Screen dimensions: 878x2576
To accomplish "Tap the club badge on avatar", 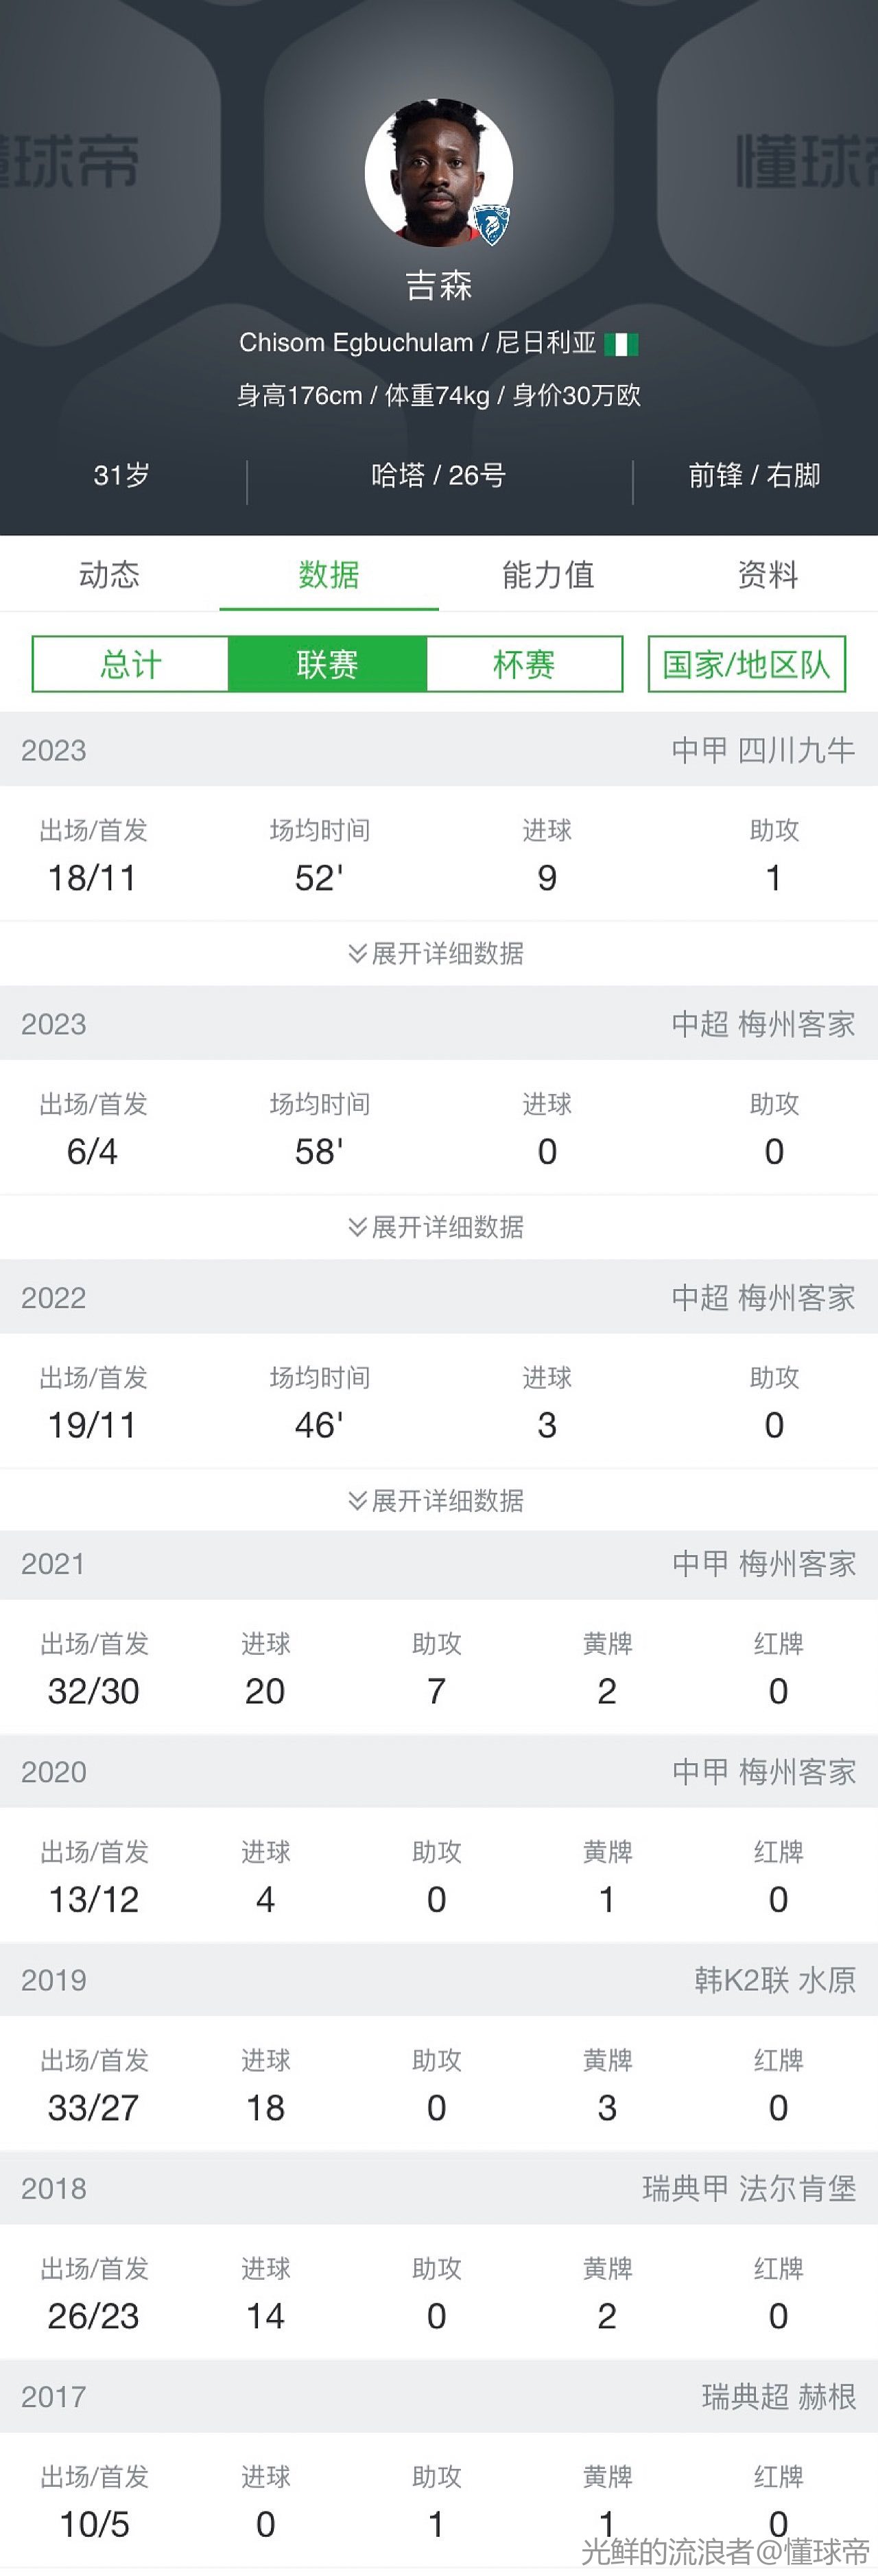I will 491,225.
